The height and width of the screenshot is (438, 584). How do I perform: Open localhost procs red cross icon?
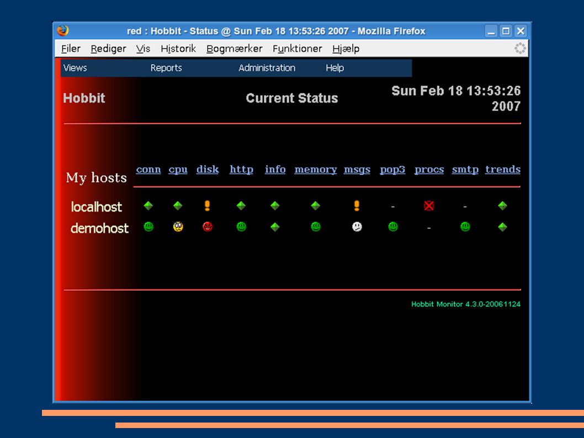tap(429, 206)
